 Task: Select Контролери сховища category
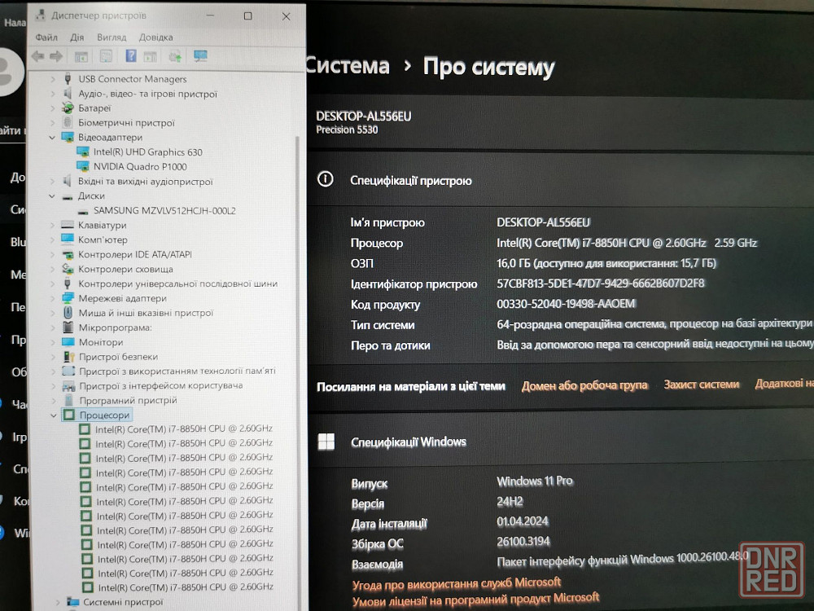click(x=125, y=269)
